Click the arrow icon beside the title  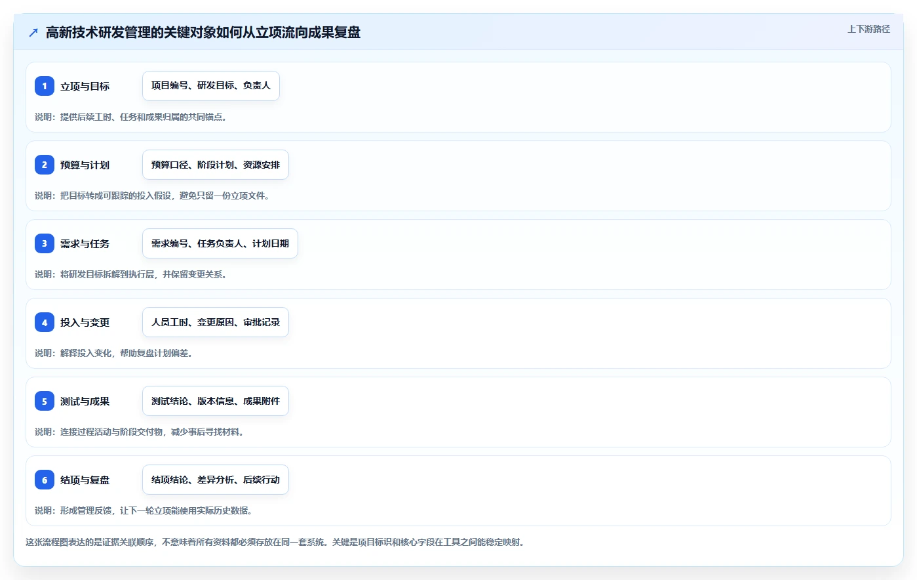pyautogui.click(x=33, y=32)
